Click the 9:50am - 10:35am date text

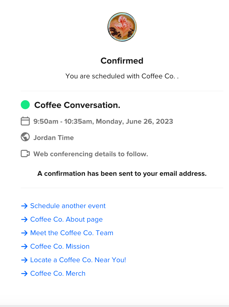coord(103,121)
